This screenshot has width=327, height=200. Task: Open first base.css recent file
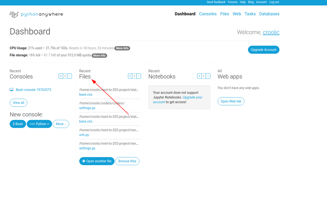[x=86, y=94]
